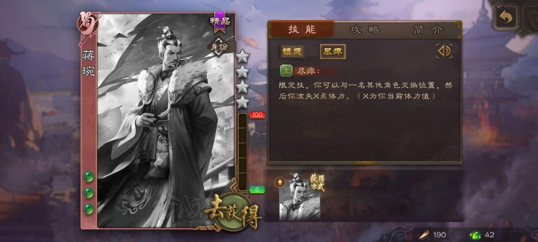Tap the back arrow icon
Image resolution: width=538 pixels, height=242 pixels.
[x=506, y=18]
